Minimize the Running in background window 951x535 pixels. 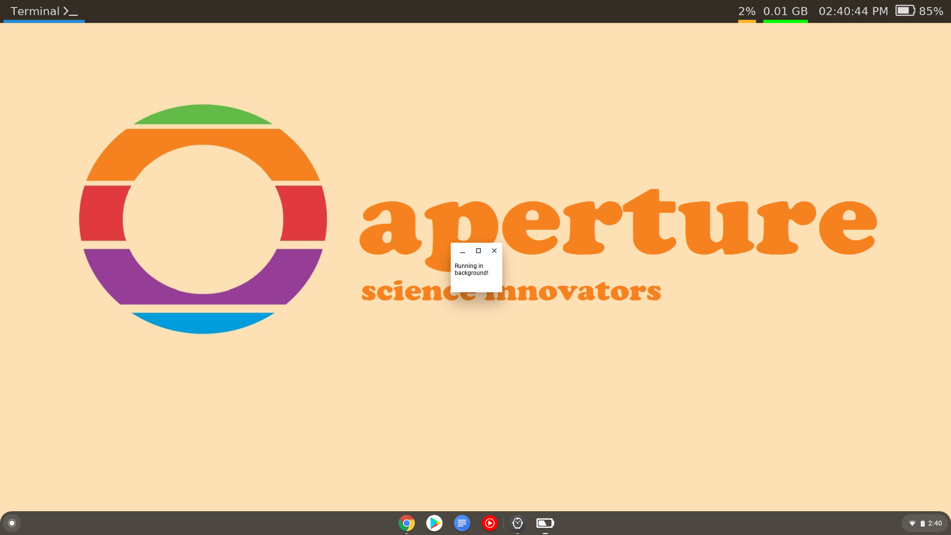pyautogui.click(x=463, y=251)
